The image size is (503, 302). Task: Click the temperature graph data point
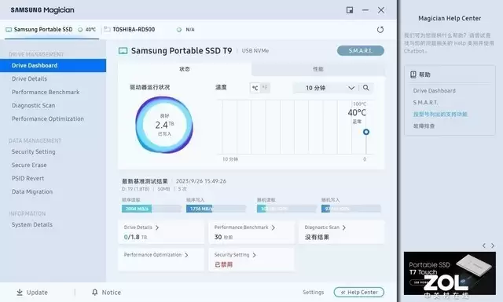(x=366, y=132)
